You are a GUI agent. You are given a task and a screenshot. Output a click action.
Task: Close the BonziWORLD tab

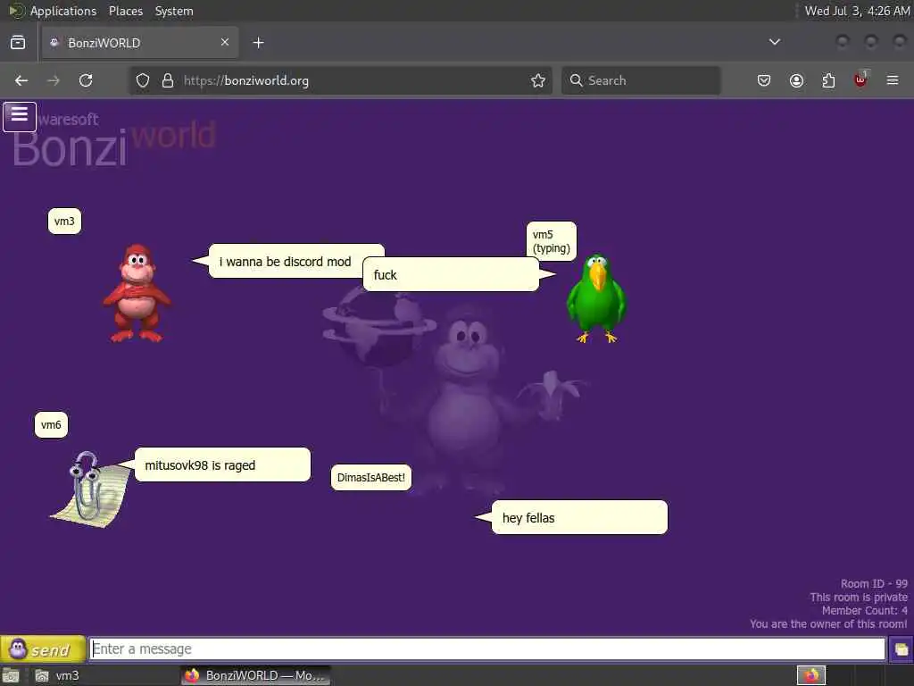(x=225, y=42)
